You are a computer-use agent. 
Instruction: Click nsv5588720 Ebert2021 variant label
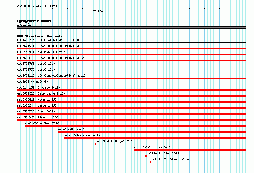36,111
